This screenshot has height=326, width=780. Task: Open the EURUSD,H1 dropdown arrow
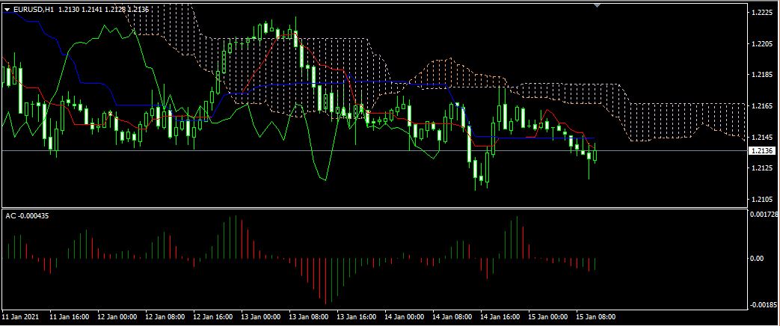point(7,9)
